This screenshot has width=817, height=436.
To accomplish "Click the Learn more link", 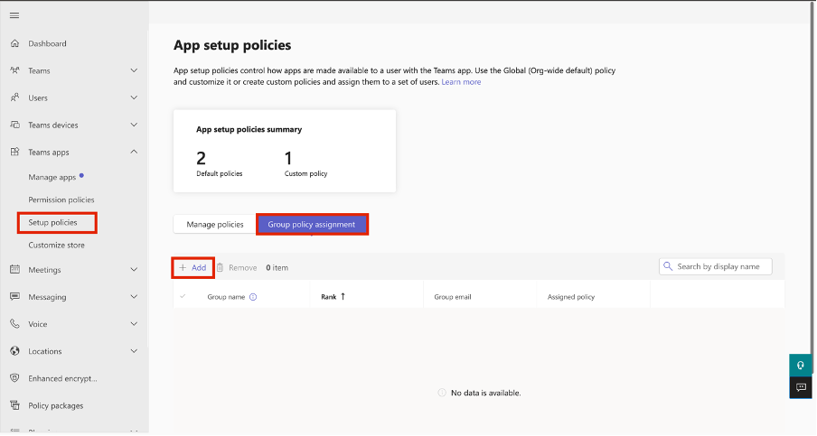I will (x=461, y=81).
